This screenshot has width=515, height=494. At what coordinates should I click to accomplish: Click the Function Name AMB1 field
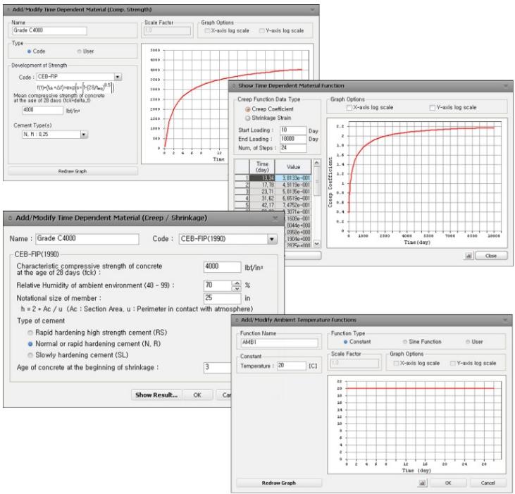pos(280,342)
